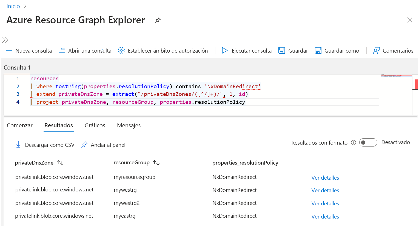
Task: Click the Azure Resource Graph Explorer title
Action: pos(76,20)
